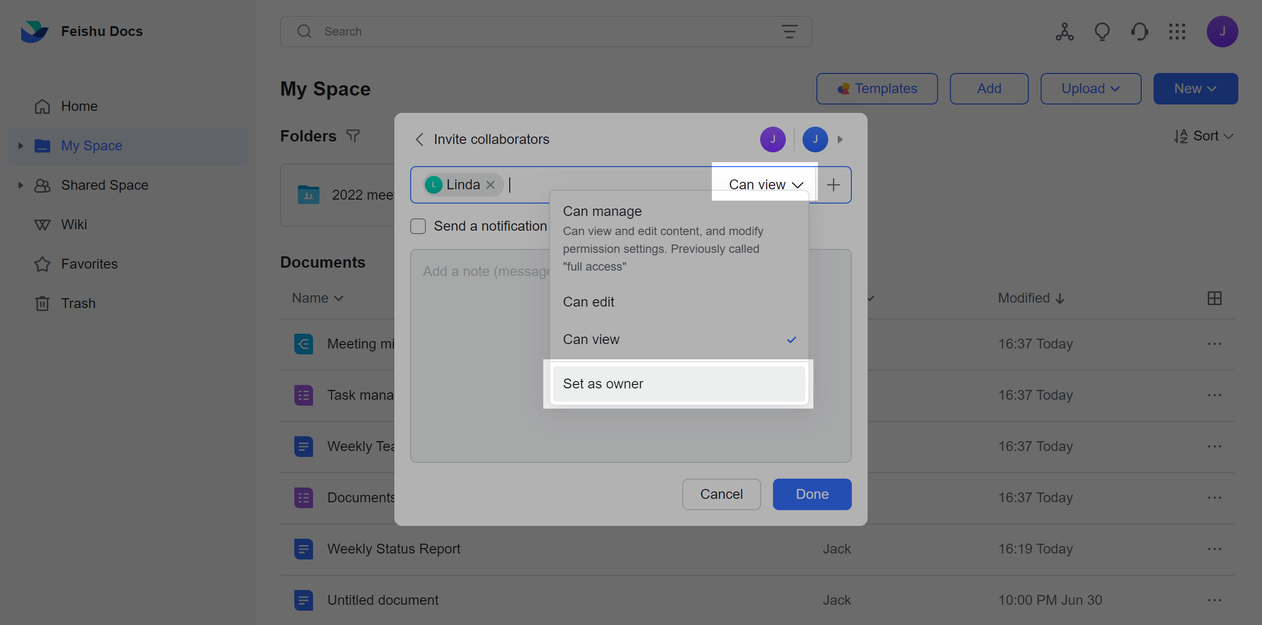Click the Feishu Docs logo
Viewport: 1262px width, 625px height.
pyautogui.click(x=35, y=31)
